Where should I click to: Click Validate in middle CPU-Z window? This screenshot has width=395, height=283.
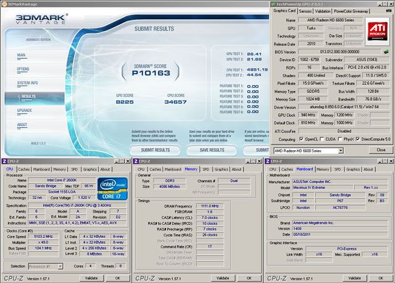tap(223, 278)
